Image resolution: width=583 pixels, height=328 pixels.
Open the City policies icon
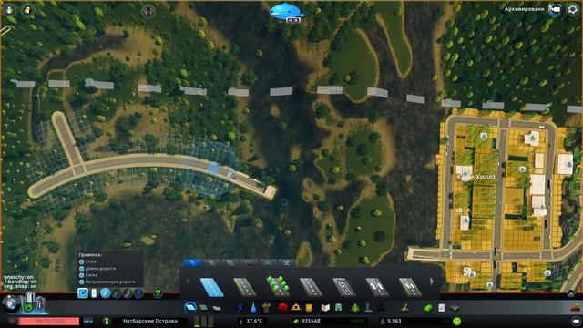point(441,308)
